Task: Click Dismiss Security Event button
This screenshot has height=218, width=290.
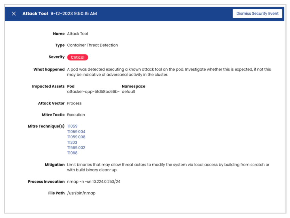Action: [x=257, y=14]
